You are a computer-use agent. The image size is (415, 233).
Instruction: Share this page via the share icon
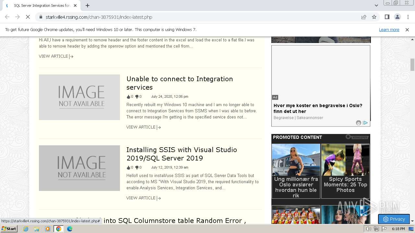[364, 17]
